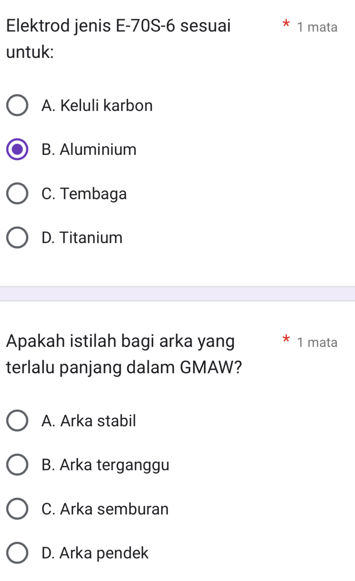Select the selected B. Aluminium radio button

[x=17, y=149]
